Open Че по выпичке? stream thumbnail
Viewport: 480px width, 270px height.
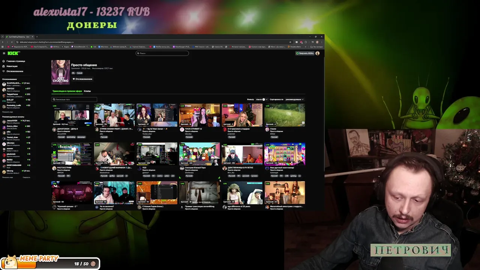tap(114, 193)
